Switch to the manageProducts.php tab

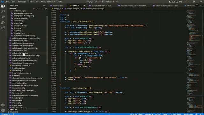(x=101, y=5)
